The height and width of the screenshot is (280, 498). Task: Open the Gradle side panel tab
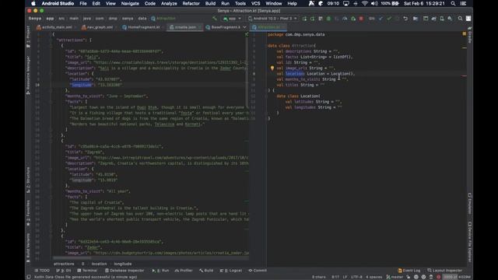(470, 35)
